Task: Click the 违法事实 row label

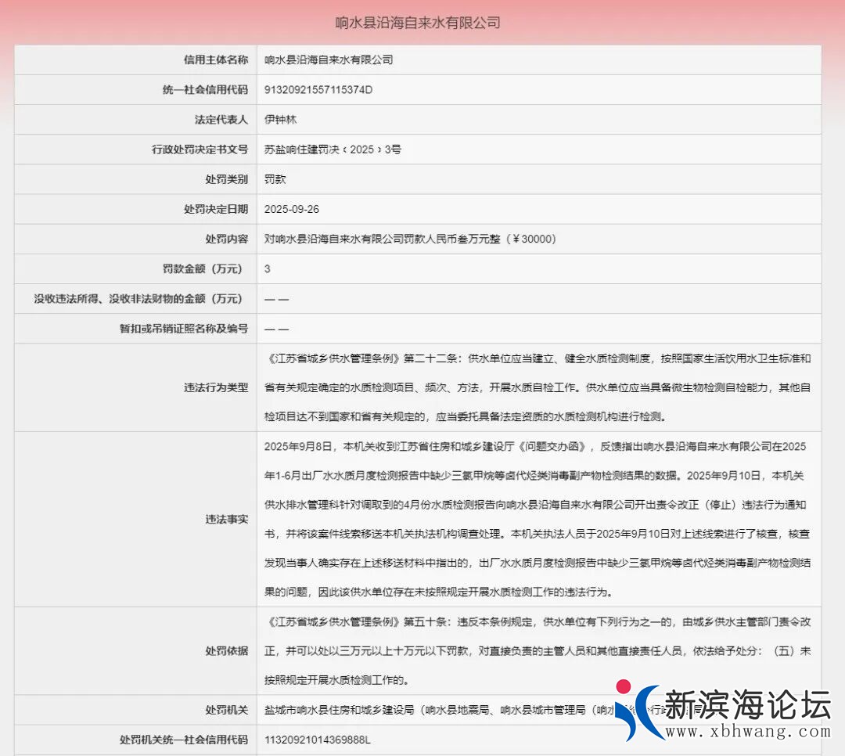Action: pyautogui.click(x=227, y=519)
